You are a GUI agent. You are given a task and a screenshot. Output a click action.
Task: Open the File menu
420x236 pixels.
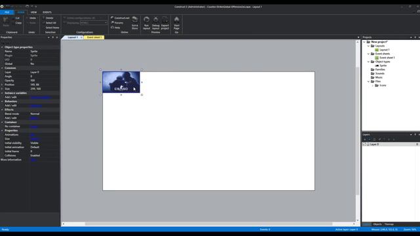(x=7, y=12)
